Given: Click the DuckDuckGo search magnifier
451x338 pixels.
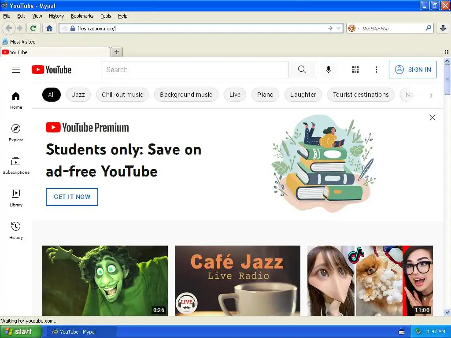Looking at the screenshot, I should tap(428, 28).
